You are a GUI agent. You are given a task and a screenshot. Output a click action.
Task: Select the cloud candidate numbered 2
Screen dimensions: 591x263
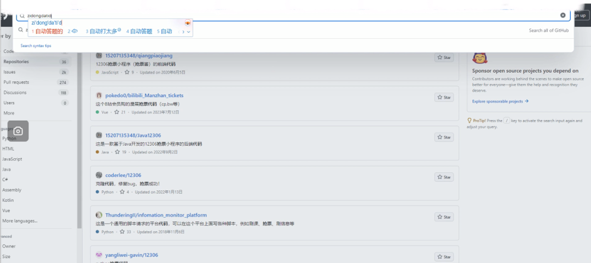[73, 32]
